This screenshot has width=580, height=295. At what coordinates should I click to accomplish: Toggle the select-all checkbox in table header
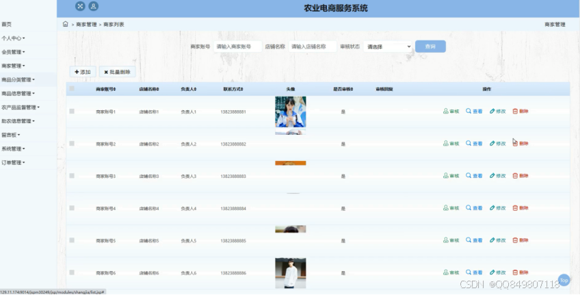[72, 88]
